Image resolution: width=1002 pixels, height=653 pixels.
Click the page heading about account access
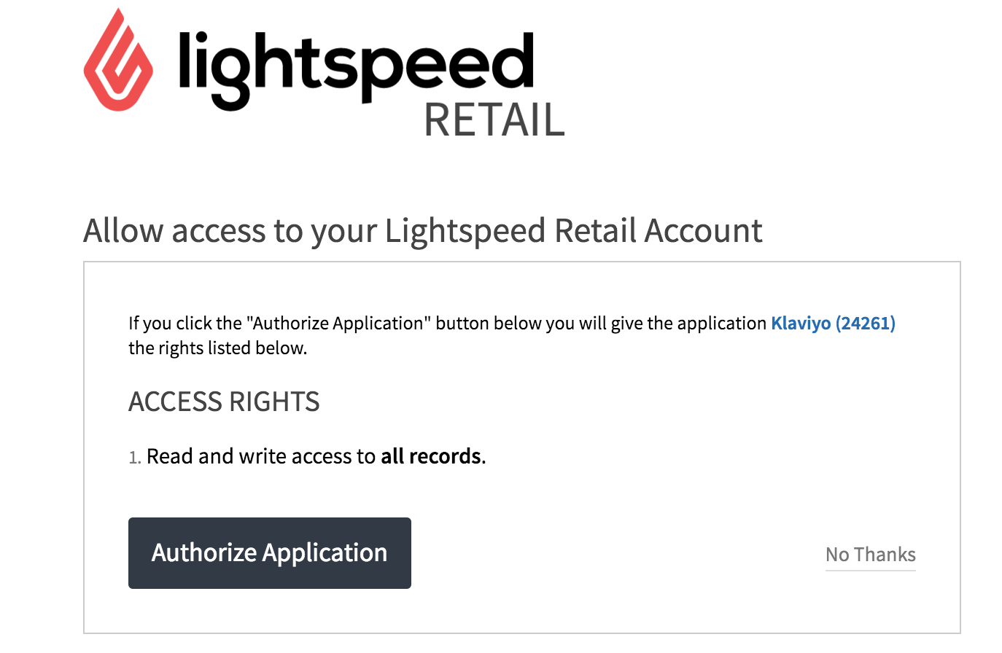click(x=423, y=230)
